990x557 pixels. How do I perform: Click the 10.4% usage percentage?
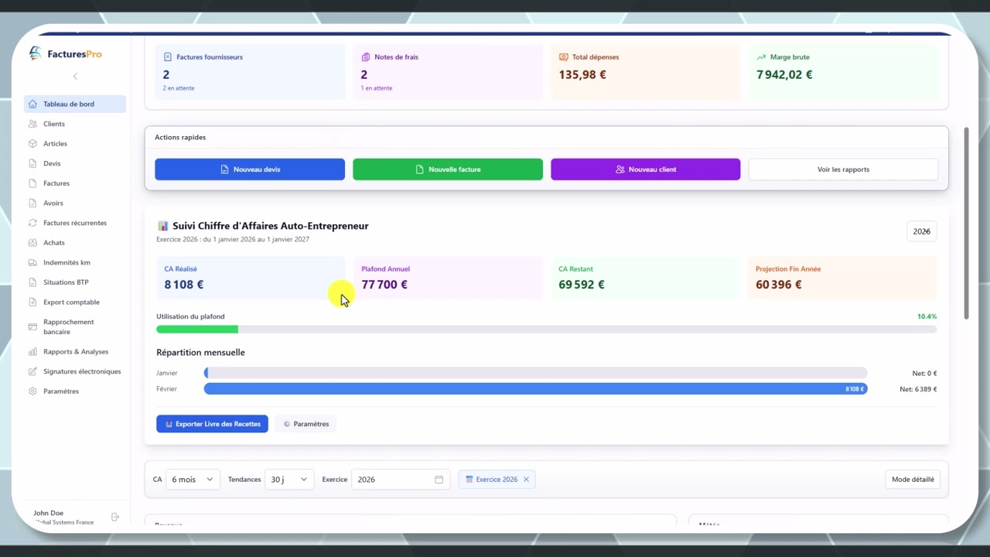click(x=927, y=316)
